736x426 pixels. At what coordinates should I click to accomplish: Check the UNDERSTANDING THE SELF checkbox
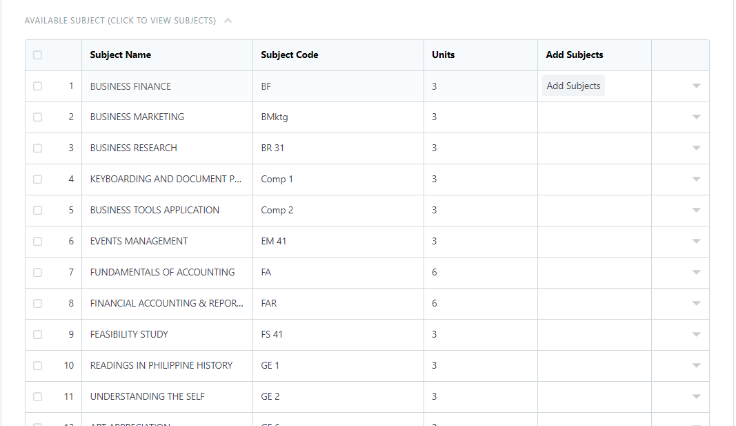[x=37, y=396]
